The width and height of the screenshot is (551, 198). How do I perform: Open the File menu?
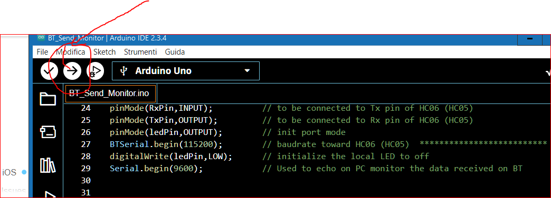(x=42, y=52)
